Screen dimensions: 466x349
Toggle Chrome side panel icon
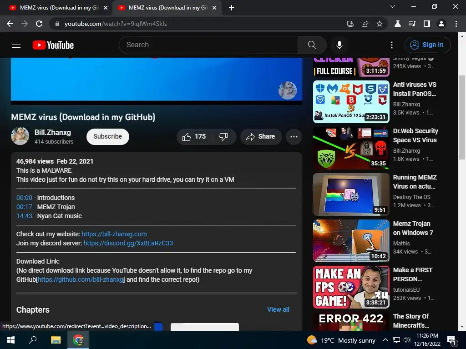pyautogui.click(x=426, y=24)
